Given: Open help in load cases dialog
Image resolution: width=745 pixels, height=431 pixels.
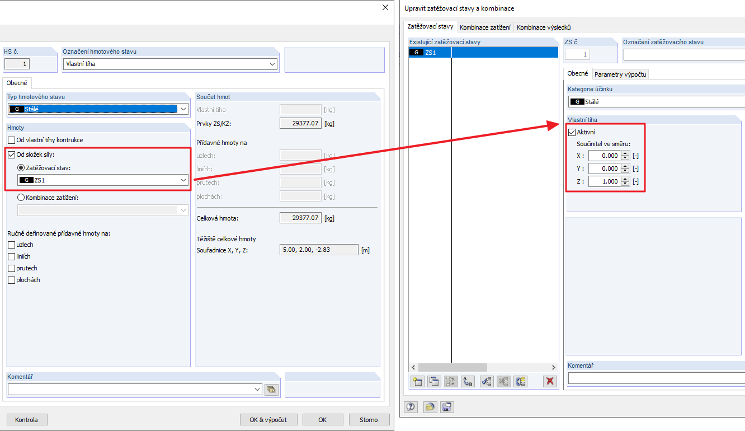Looking at the screenshot, I should click(x=411, y=407).
